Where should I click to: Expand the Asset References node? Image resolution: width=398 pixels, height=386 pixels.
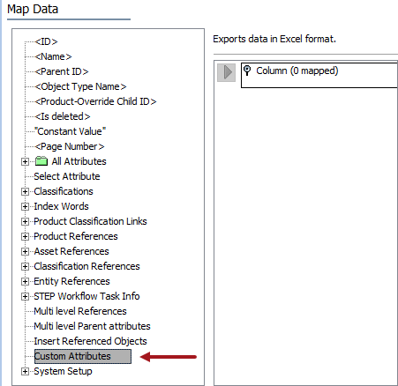click(25, 251)
